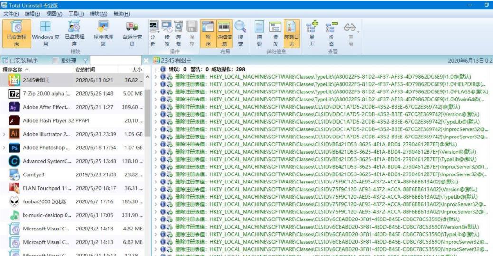The width and height of the screenshot is (493, 256).
Task: Select Microsoft Visual C++ 6.82 MB entry
Action: [73, 242]
